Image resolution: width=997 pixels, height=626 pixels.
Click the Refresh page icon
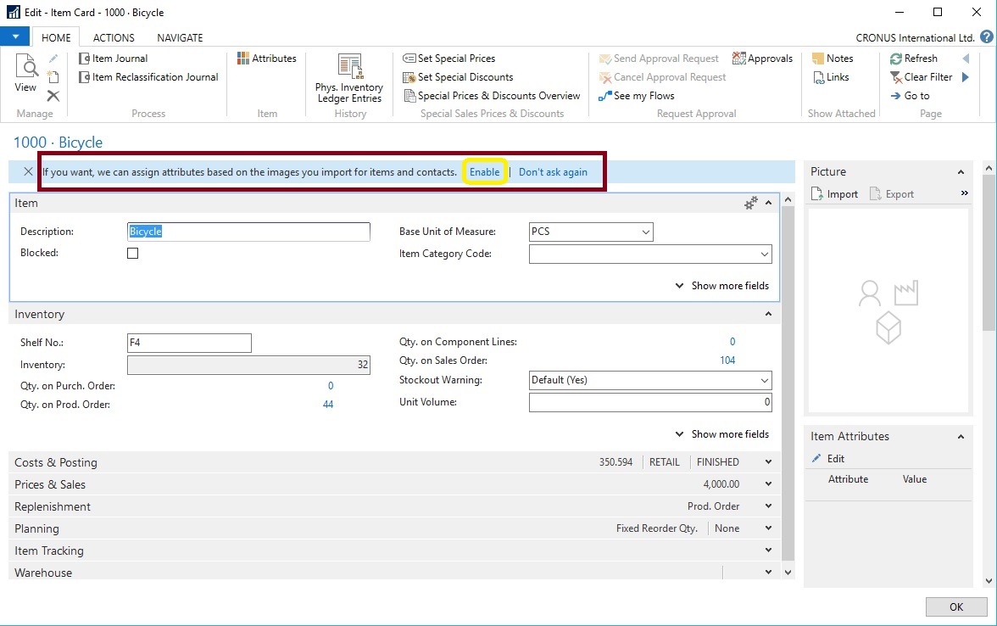click(x=913, y=59)
